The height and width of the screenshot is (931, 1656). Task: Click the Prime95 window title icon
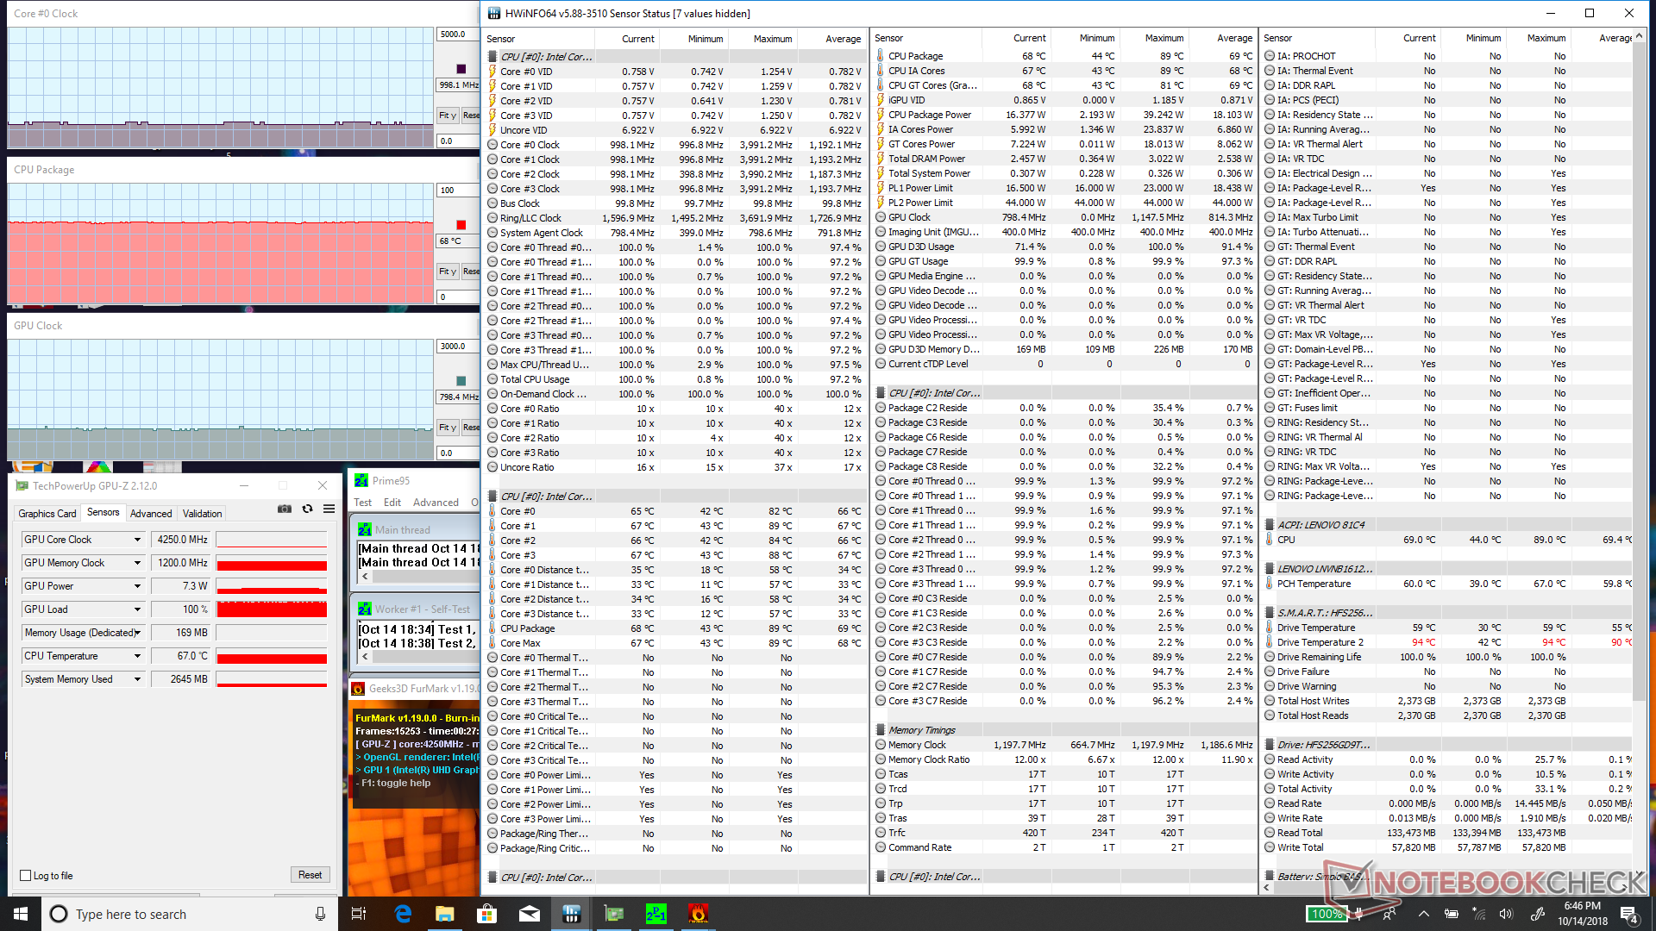point(361,481)
